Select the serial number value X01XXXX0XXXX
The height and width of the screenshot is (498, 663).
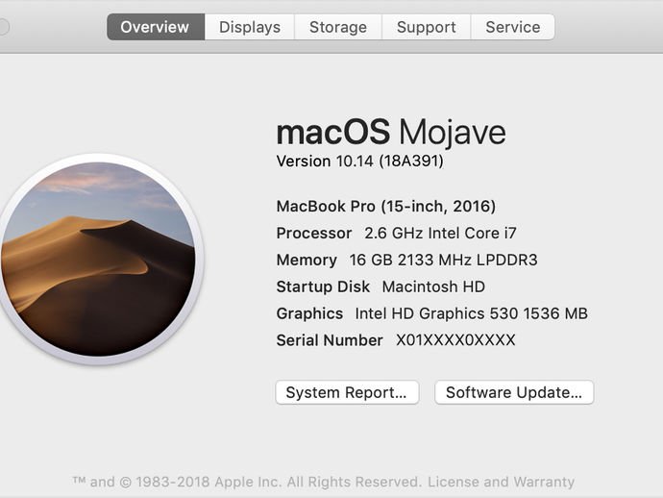coord(455,340)
